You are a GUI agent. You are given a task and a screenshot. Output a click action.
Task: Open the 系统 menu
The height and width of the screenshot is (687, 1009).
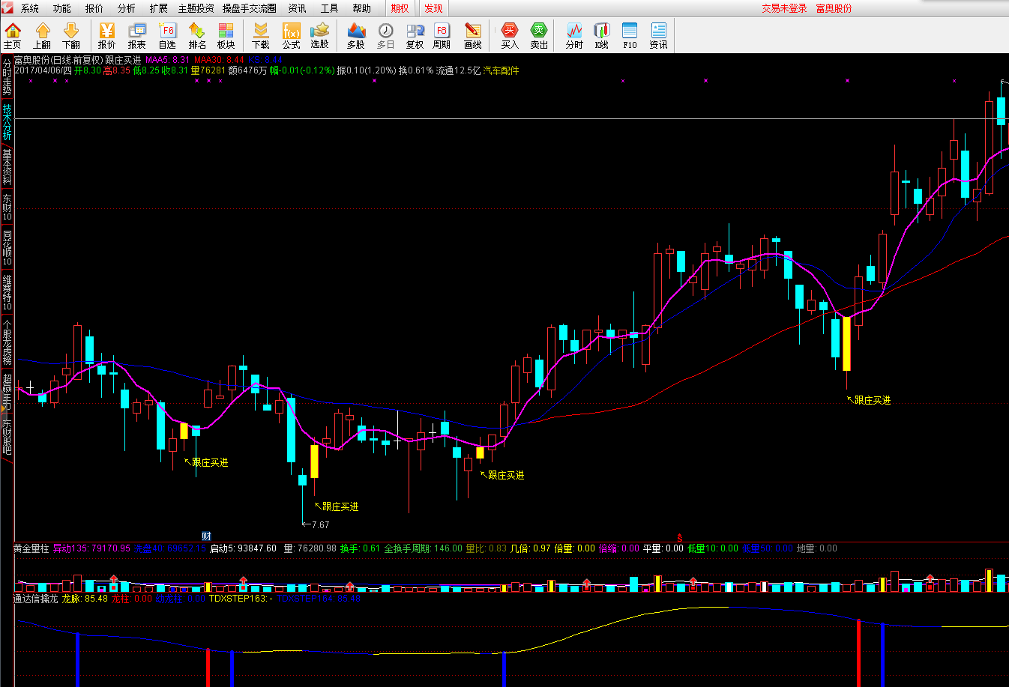30,8
